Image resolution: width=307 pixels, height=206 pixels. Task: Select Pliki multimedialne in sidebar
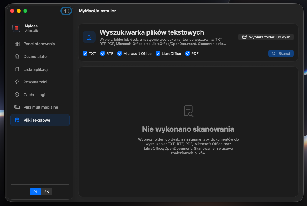(x=40, y=107)
